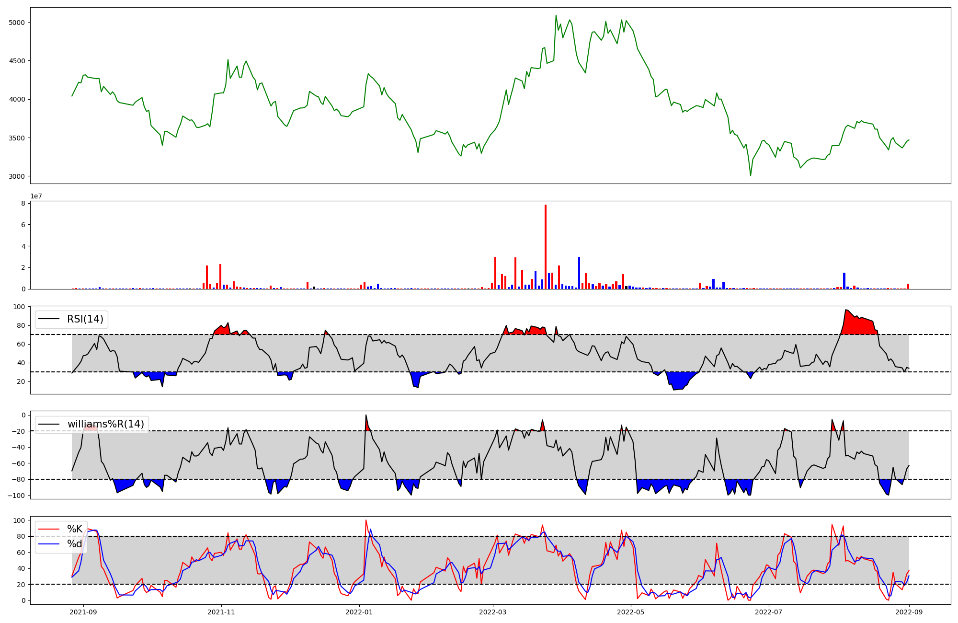Screen dimensions: 958x623
Task: Click the RSI(14) legend label
Action: 85,319
